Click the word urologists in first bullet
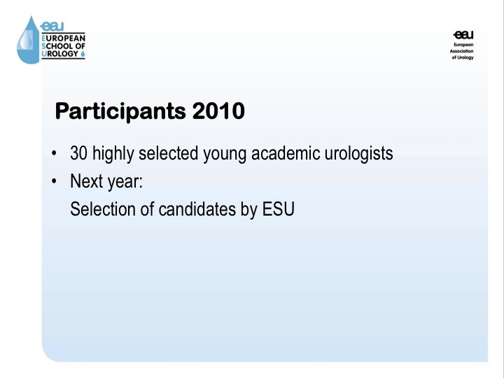 (x=358, y=153)
